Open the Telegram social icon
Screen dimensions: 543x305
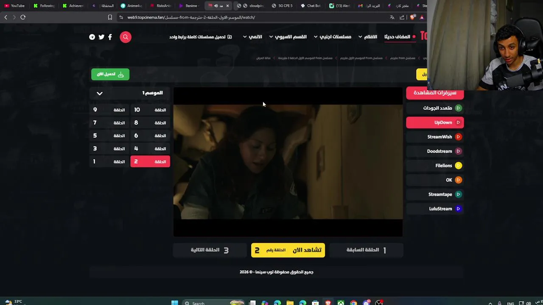pyautogui.click(x=92, y=37)
